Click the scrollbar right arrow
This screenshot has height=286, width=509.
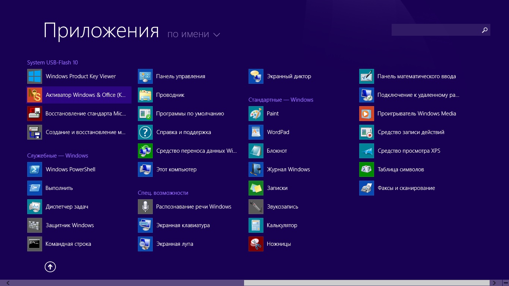click(x=494, y=283)
